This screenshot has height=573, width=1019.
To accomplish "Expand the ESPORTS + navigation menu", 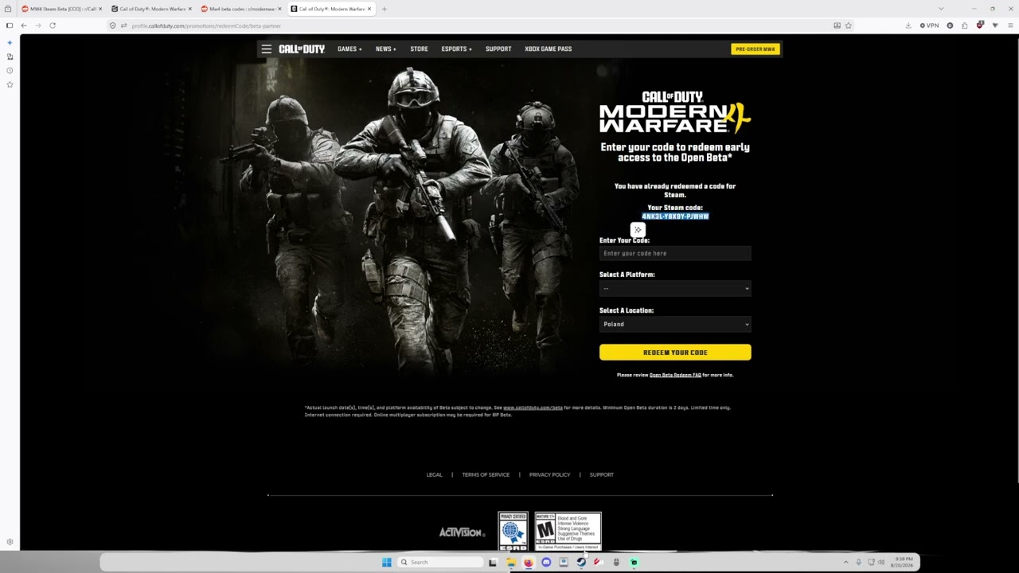I will [x=457, y=49].
